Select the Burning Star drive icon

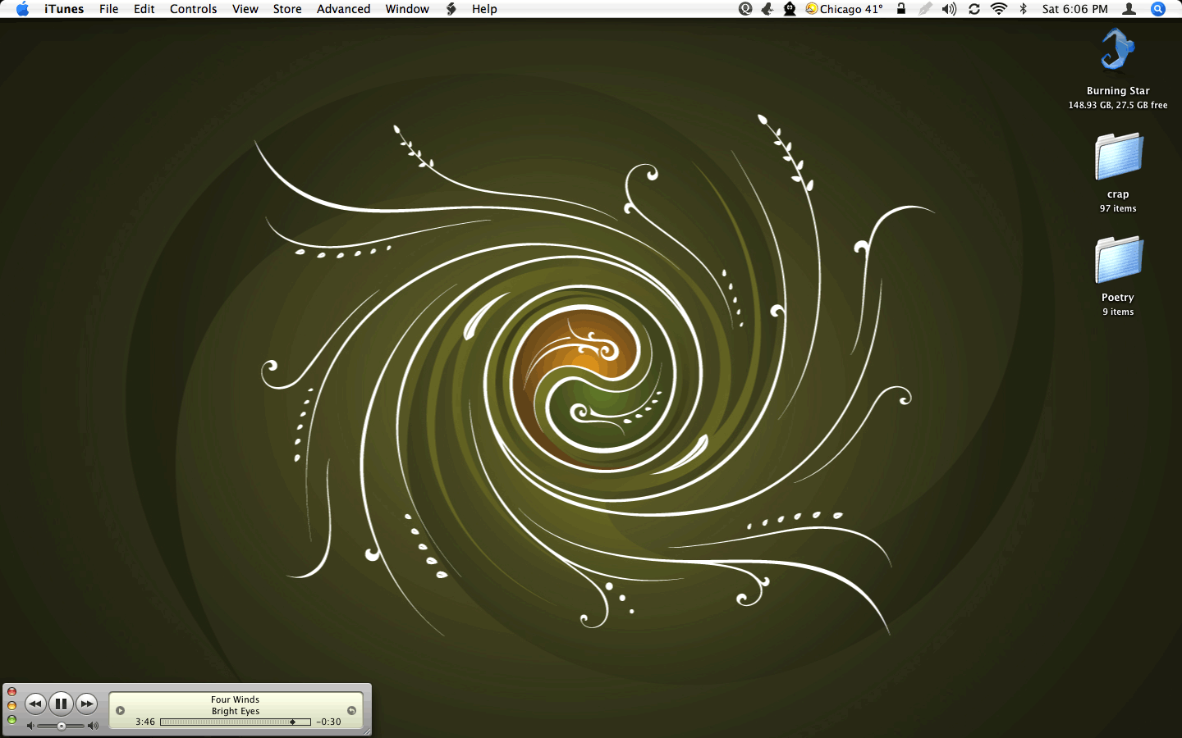pyautogui.click(x=1118, y=51)
